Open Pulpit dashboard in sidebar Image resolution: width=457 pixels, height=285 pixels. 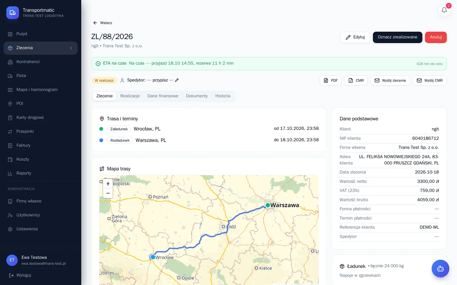click(41, 34)
